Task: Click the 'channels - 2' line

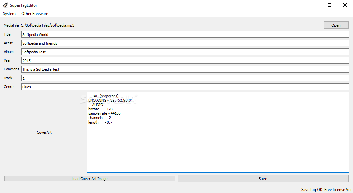Action: click(100, 118)
